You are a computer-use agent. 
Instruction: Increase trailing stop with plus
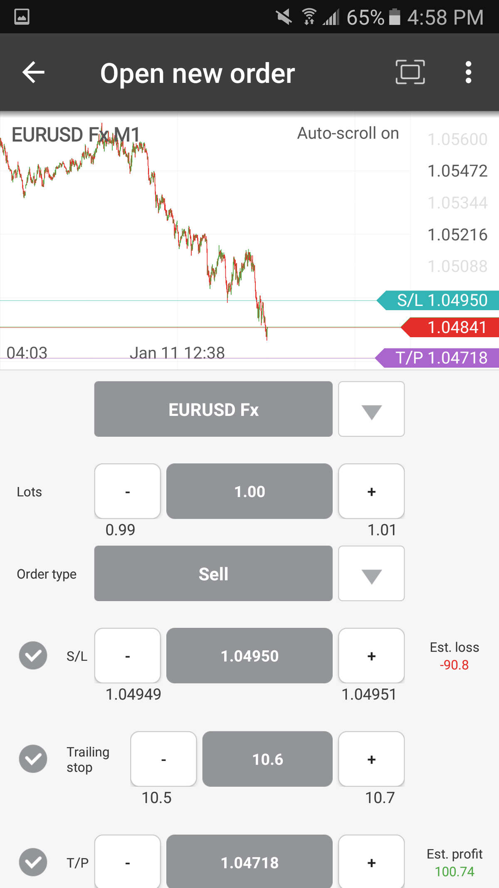tap(371, 759)
